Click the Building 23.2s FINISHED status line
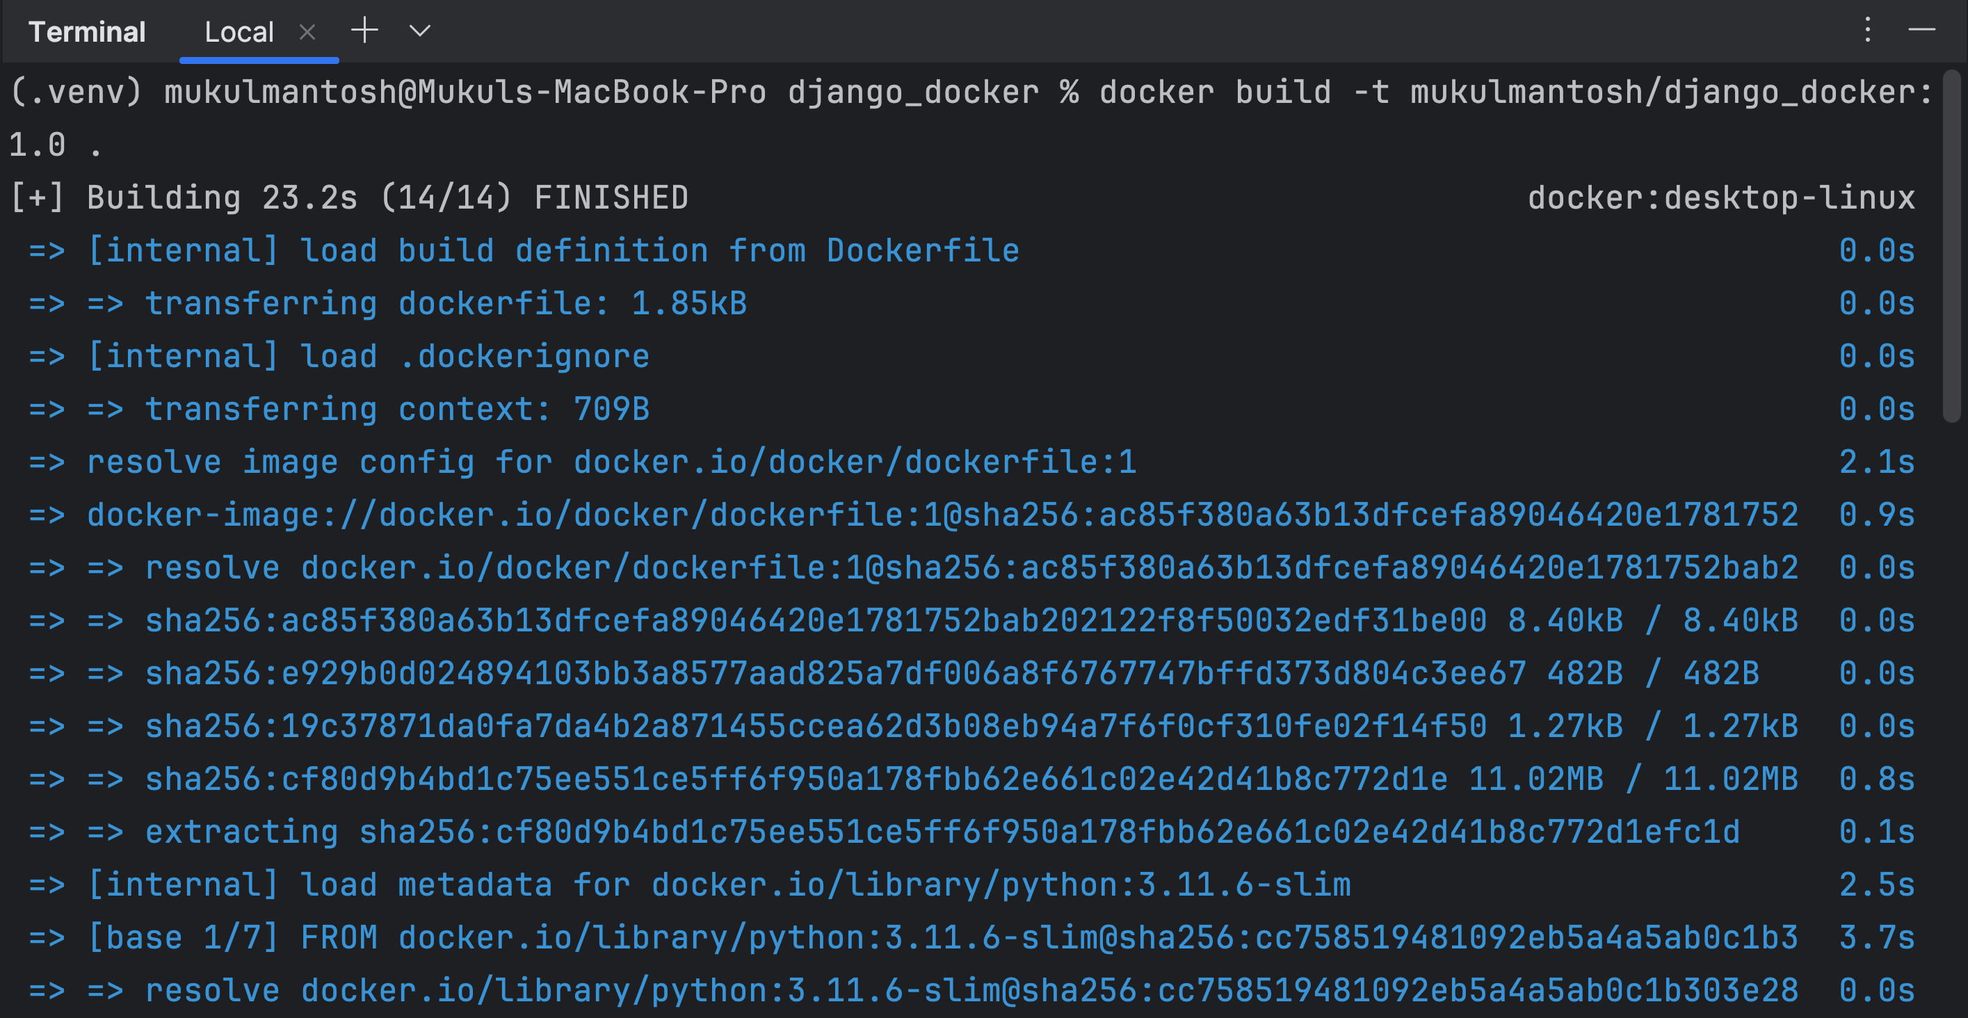The image size is (1968, 1018). pyautogui.click(x=387, y=197)
